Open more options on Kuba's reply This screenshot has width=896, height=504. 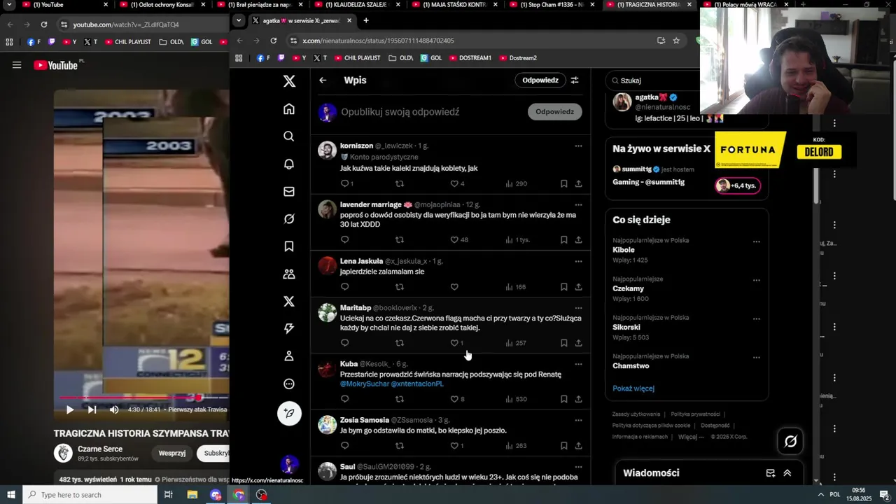[578, 365]
